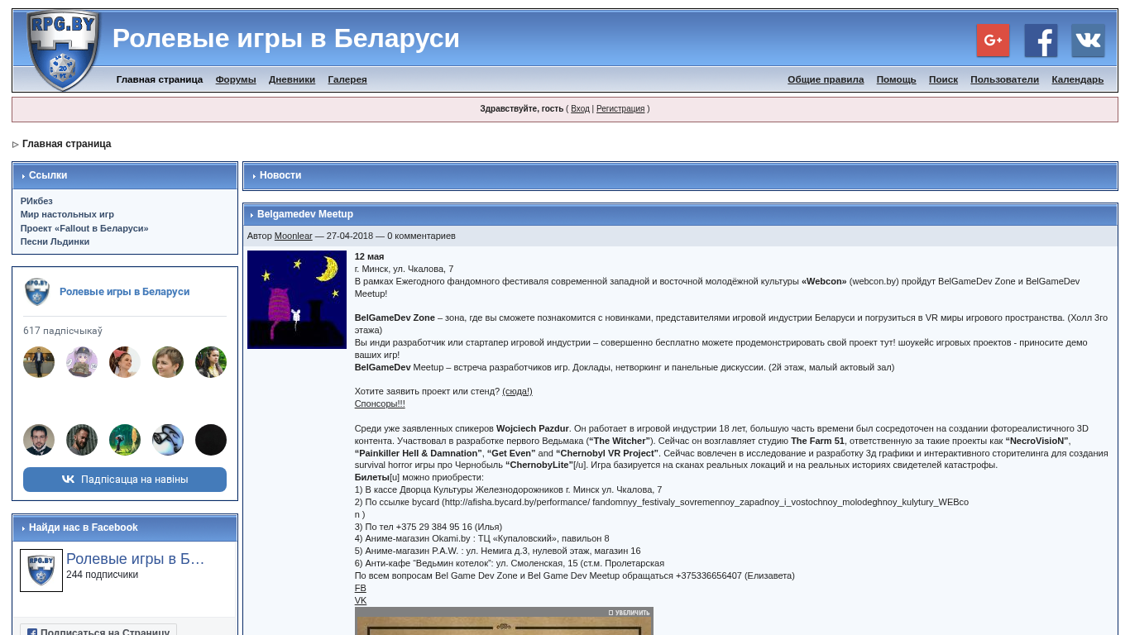
Task: Go to Главная страница in navigation menu
Action: pos(160,79)
